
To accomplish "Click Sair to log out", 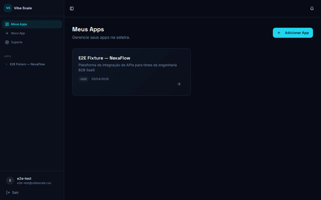I will point(15,192).
